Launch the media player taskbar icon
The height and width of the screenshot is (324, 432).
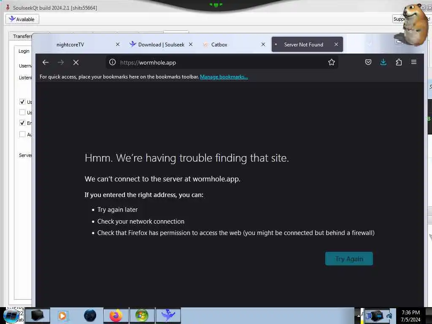pyautogui.click(x=62, y=316)
